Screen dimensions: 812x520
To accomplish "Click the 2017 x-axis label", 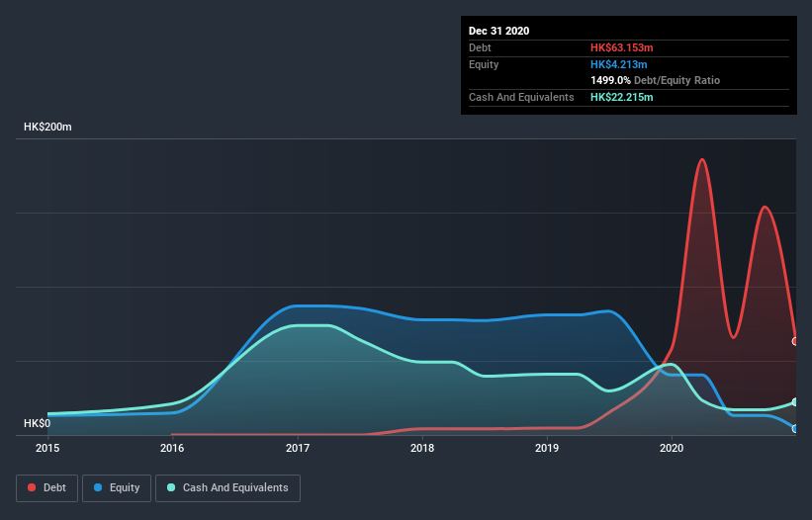I will click(298, 448).
